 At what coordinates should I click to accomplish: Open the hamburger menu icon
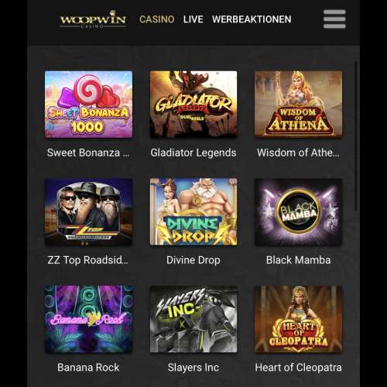[x=334, y=19]
